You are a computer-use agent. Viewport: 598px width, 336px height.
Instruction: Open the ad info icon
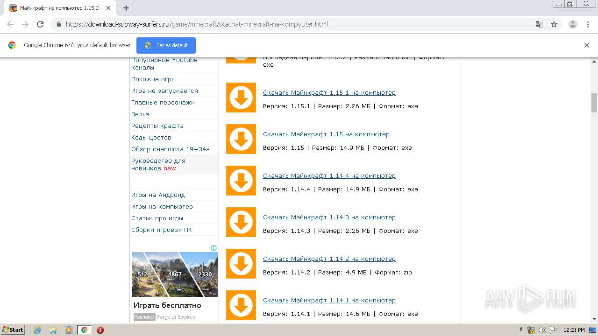tap(214, 248)
